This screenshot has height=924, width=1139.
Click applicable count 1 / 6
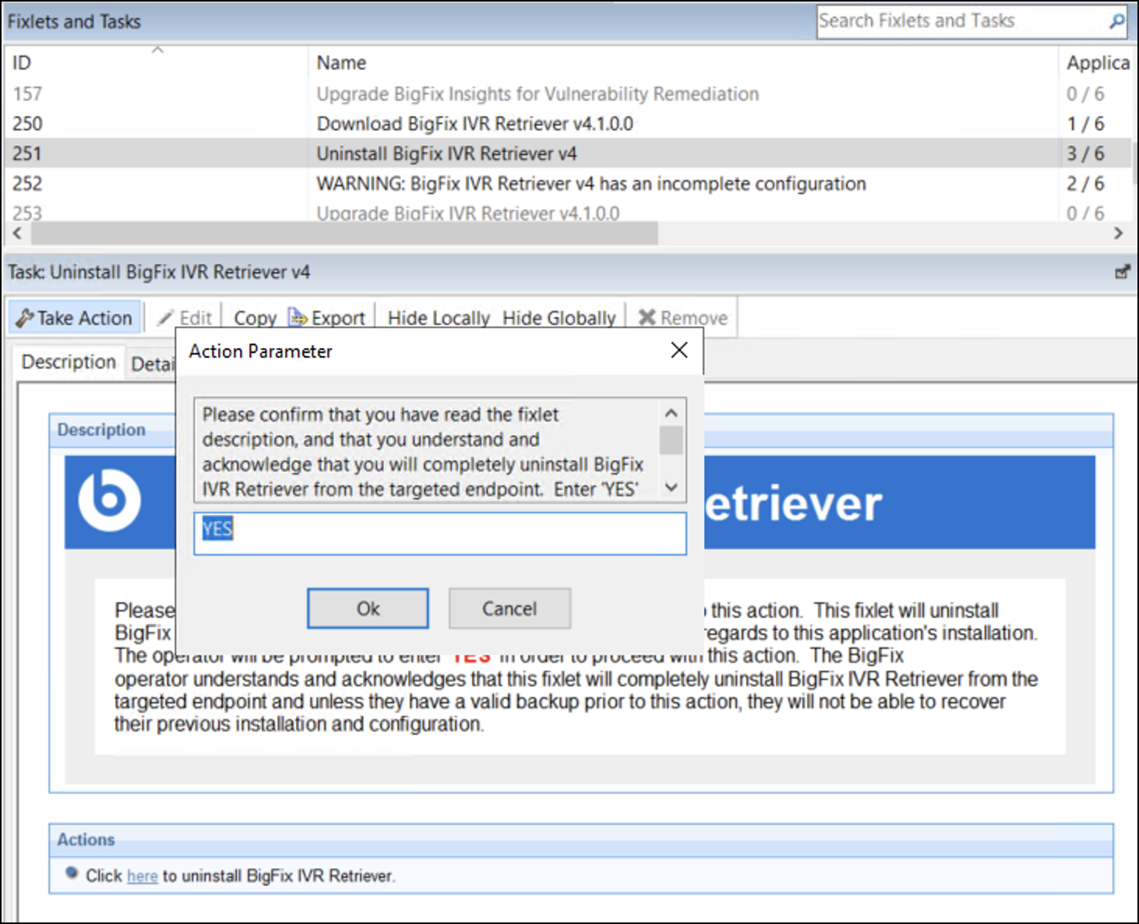click(1085, 124)
